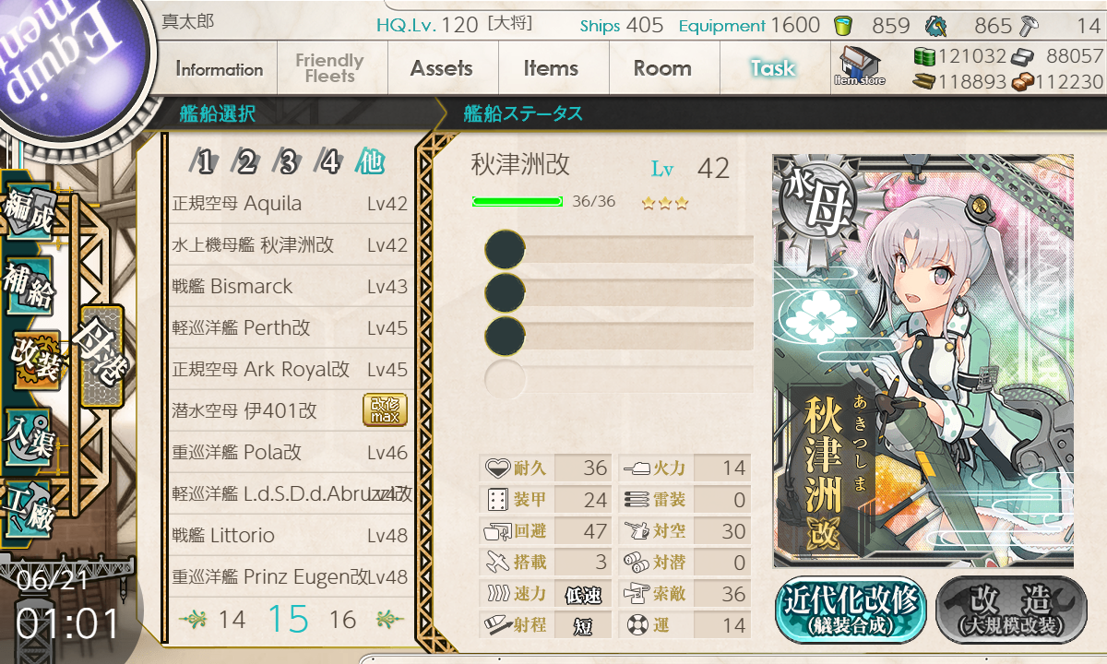The image size is (1107, 664).
Task: Select 戦艦 Bismarck in the ship list
Action: (290, 287)
